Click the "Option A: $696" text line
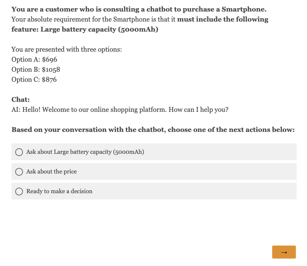307x266 pixels. click(34, 59)
